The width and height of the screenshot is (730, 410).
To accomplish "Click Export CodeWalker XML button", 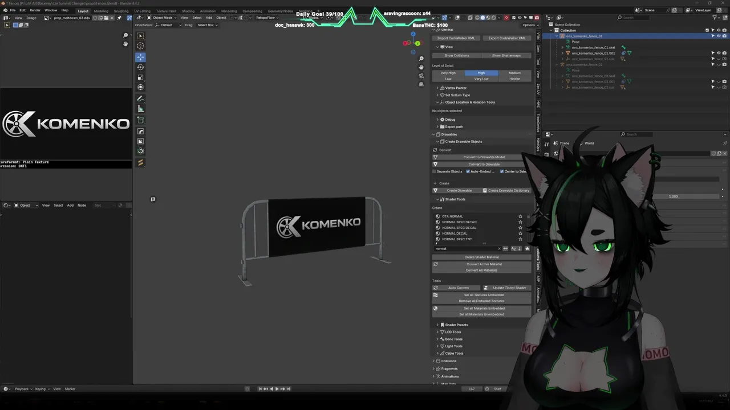I will (507, 38).
